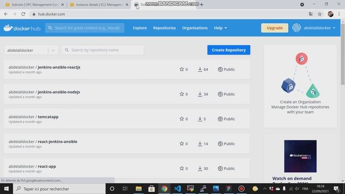The width and height of the screenshot is (345, 194).
Task: Open Chrome three-dot menu
Action: 339,14
